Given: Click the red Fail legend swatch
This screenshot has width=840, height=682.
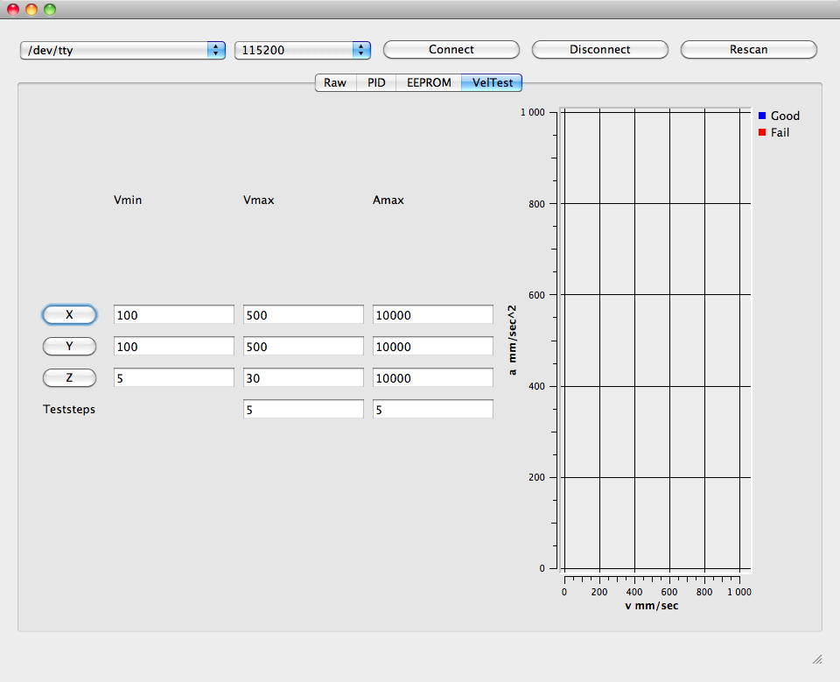Looking at the screenshot, I should 762,133.
